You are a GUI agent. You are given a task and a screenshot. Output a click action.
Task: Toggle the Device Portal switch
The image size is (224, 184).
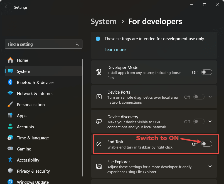[199, 97]
